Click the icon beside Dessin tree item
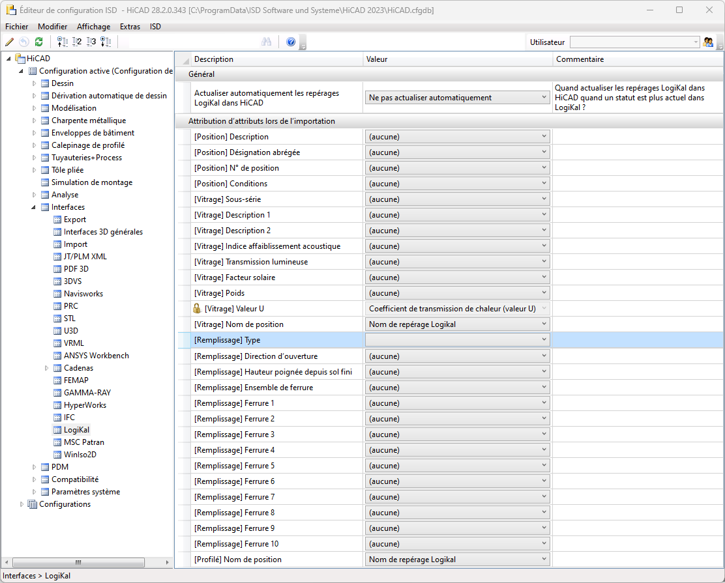Image resolution: width=725 pixels, height=583 pixels. 45,83
